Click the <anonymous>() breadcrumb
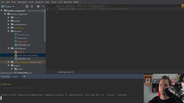This screenshot has height=103, width=184. point(65,72)
